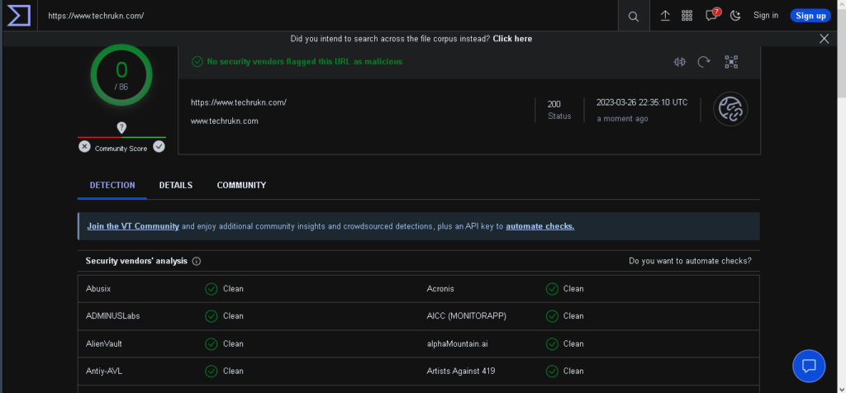Click the globe link category icon
This screenshot has height=393, width=846.
point(730,110)
